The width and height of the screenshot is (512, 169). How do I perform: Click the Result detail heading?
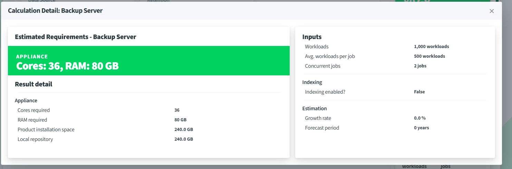[x=33, y=84]
